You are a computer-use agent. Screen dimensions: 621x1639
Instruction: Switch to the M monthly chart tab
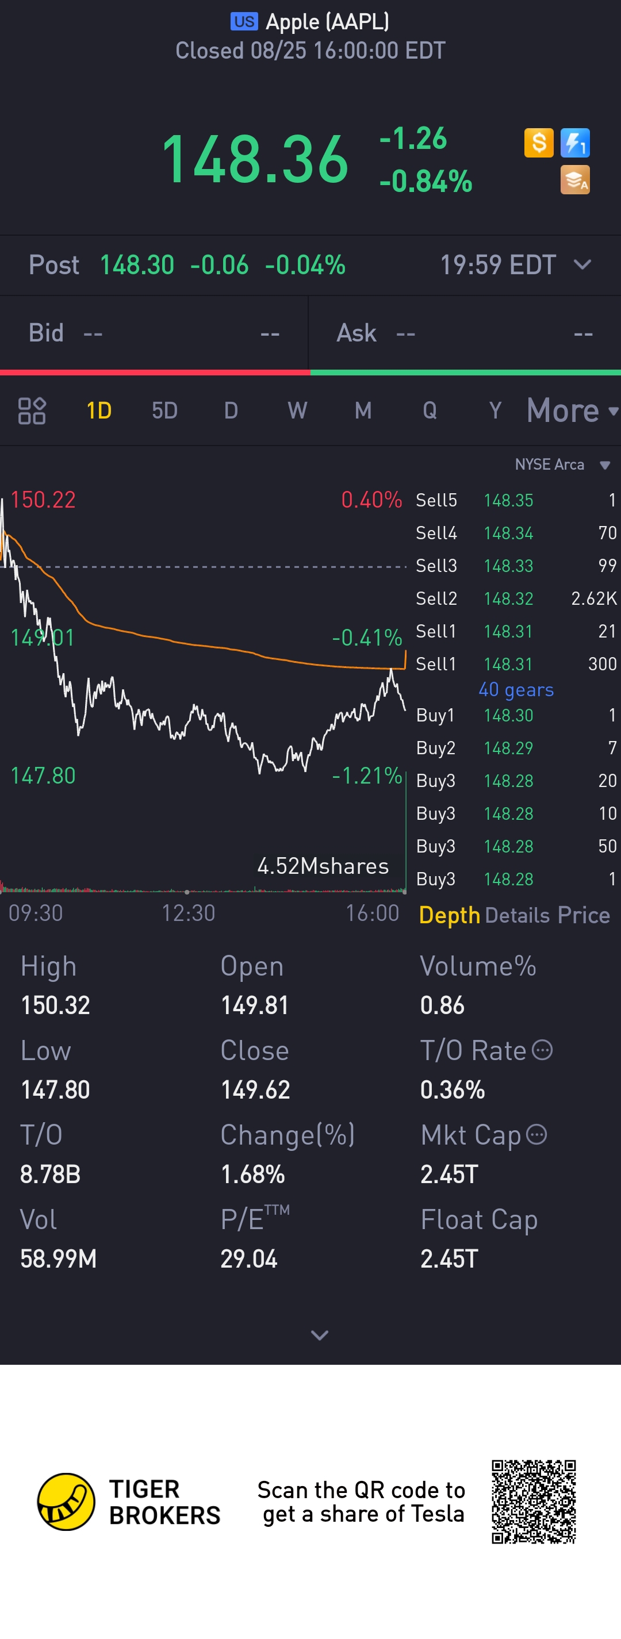pos(363,410)
